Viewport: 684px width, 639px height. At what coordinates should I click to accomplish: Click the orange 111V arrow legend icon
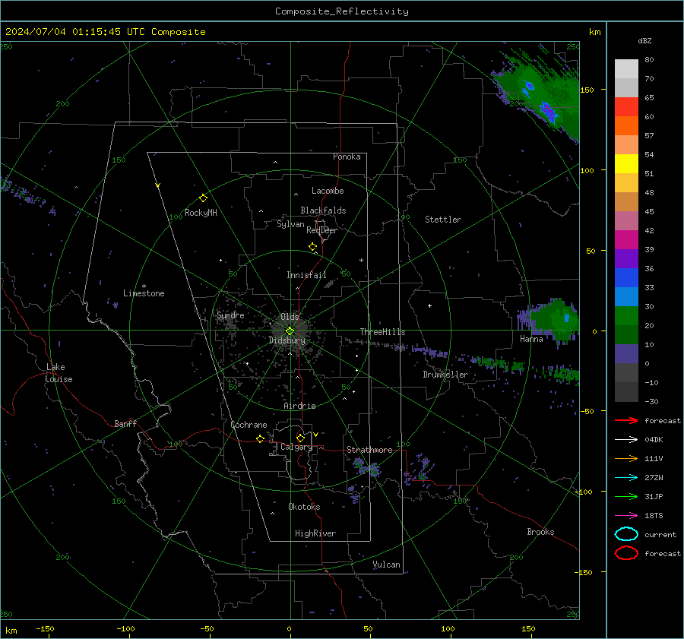click(626, 458)
